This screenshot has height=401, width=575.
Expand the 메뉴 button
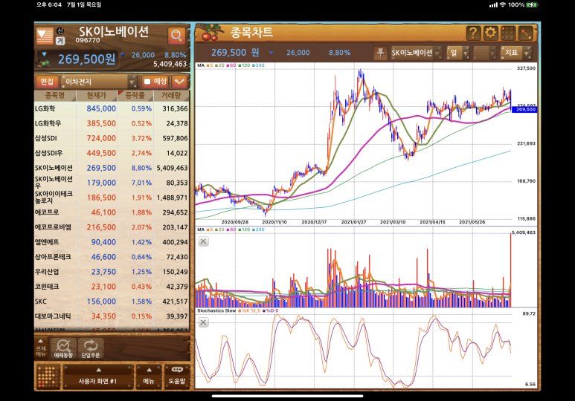click(149, 376)
